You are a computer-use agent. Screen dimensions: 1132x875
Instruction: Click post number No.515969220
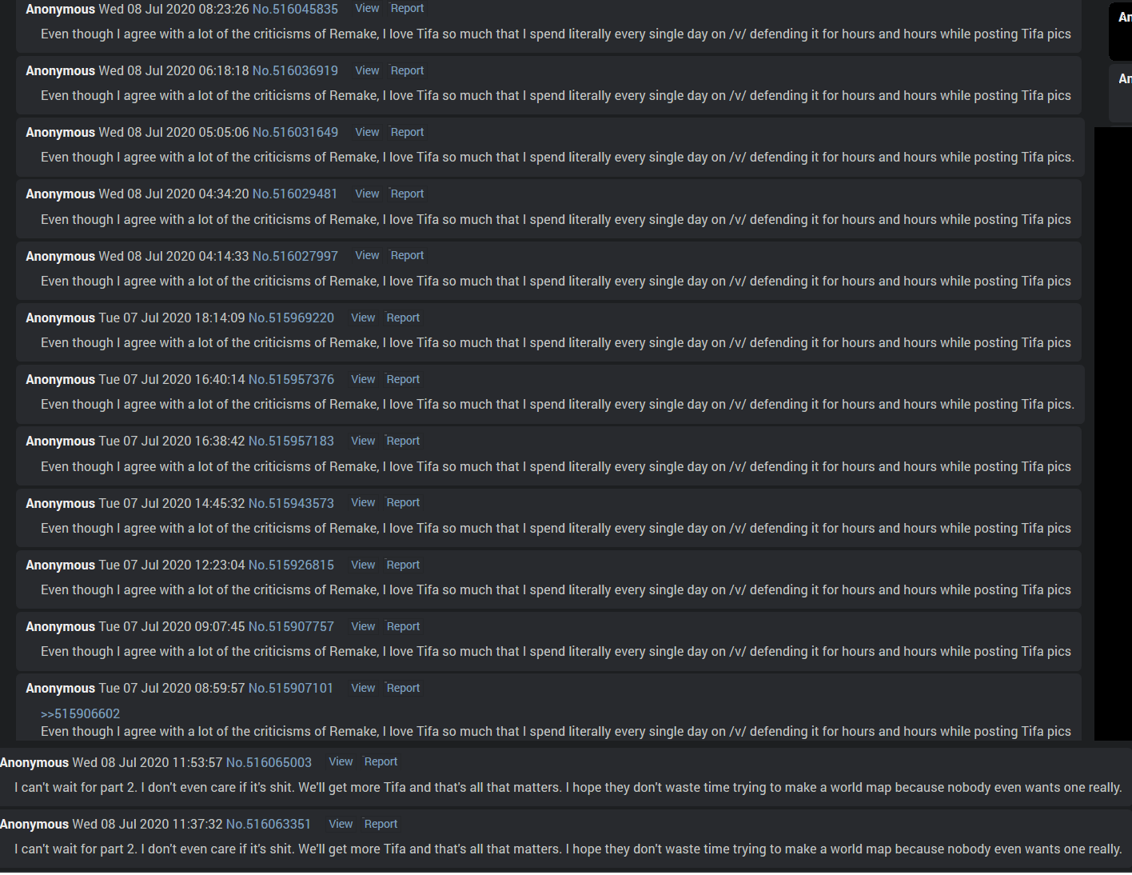click(x=291, y=318)
